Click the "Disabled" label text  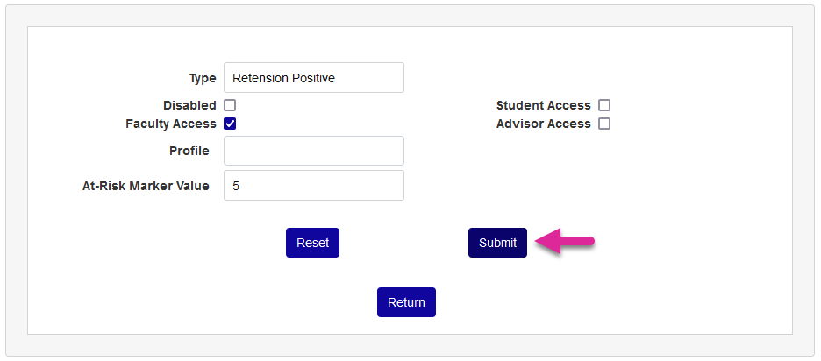pos(189,105)
